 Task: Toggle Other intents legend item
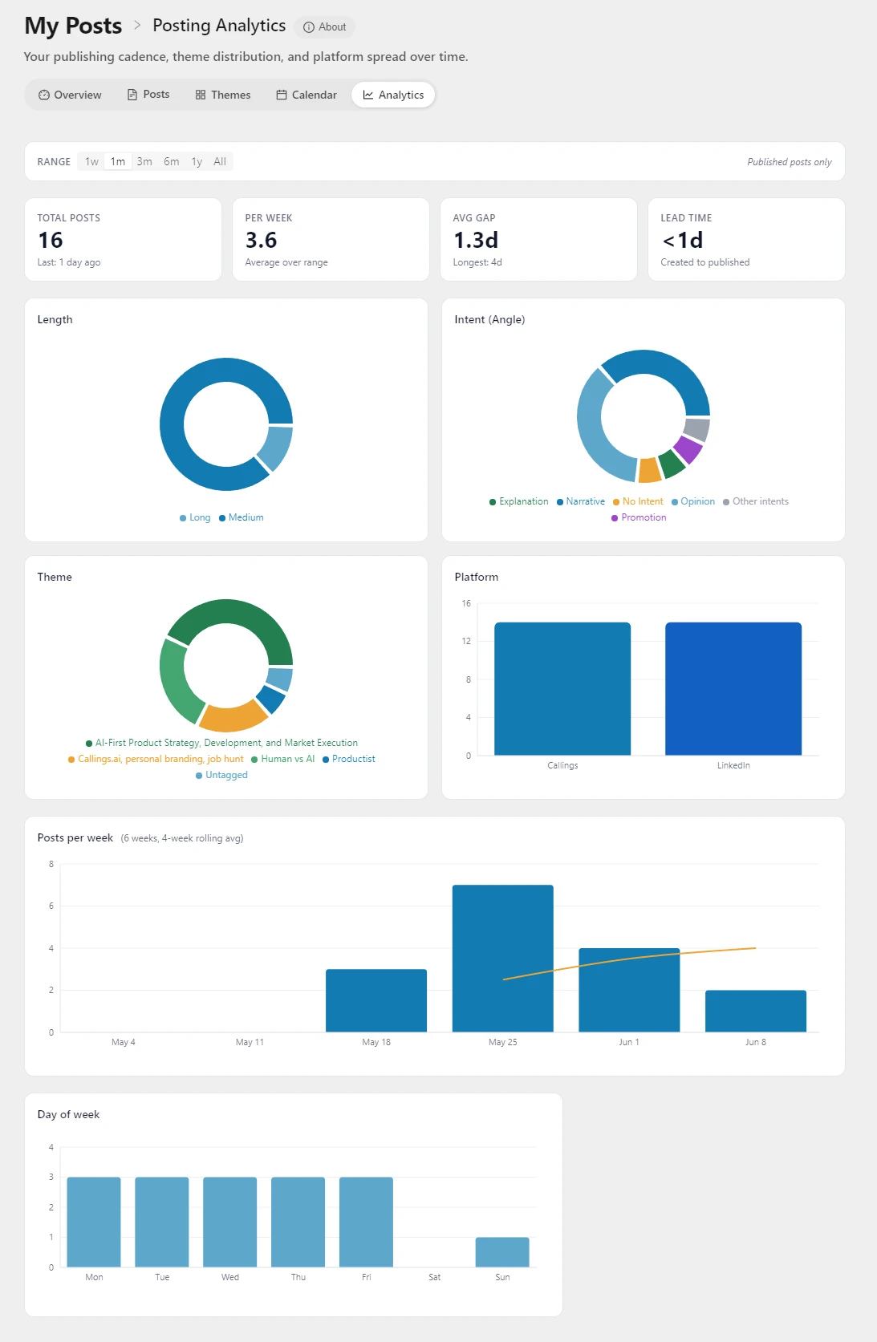tap(756, 502)
